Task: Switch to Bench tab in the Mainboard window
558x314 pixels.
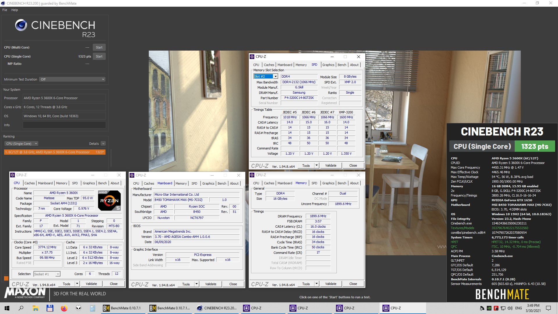Action: pos(222,183)
